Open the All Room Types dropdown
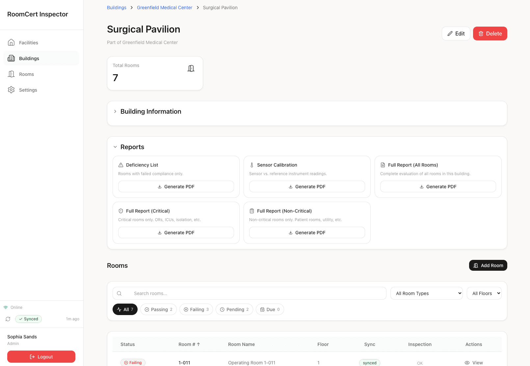The width and height of the screenshot is (530, 366). coord(427,293)
